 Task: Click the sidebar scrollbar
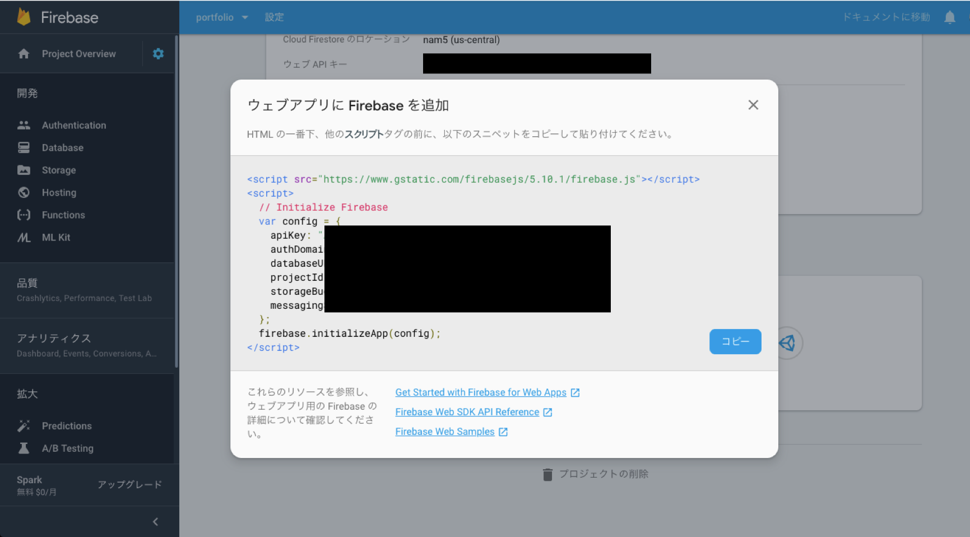point(177,202)
